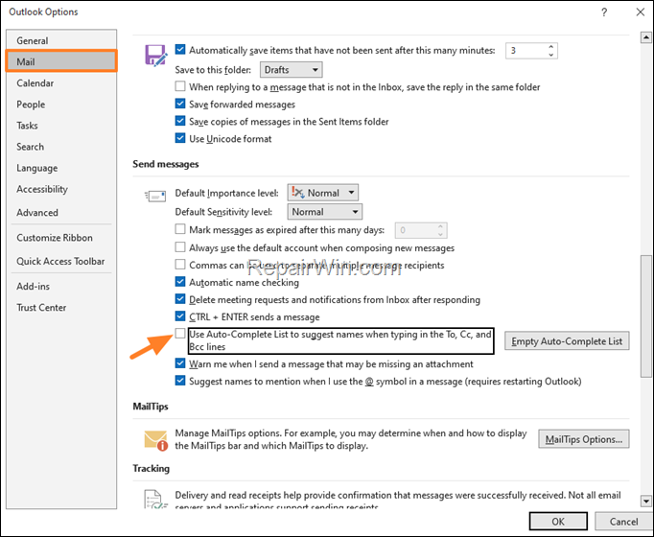Open MailTips Options button
This screenshot has height=537, width=654.
point(583,439)
